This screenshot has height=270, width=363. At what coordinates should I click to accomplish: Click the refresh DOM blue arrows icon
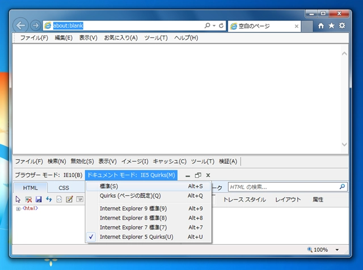tap(49, 200)
